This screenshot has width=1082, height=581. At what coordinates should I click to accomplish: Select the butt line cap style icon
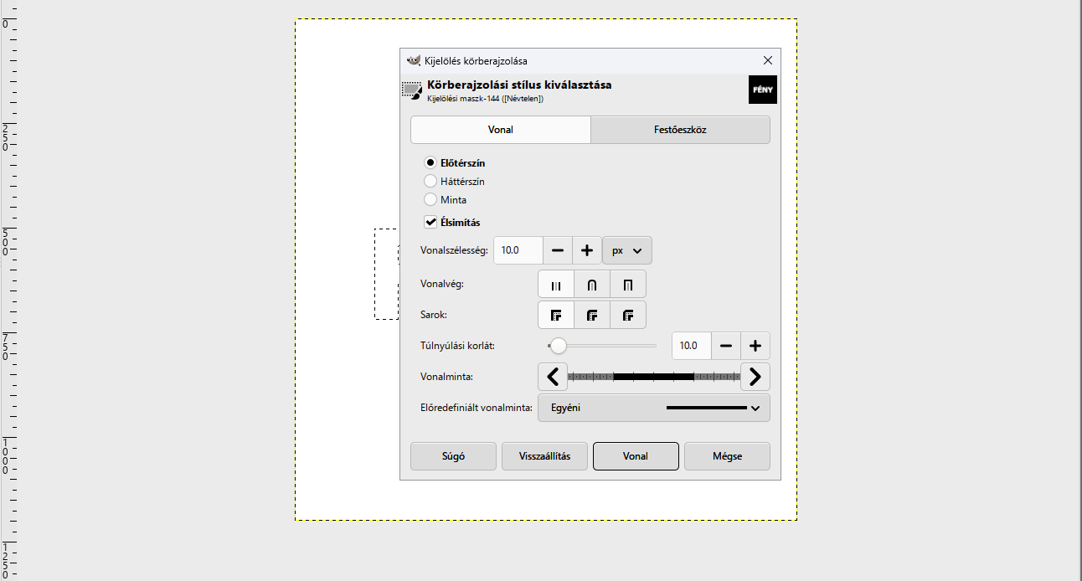click(x=556, y=285)
